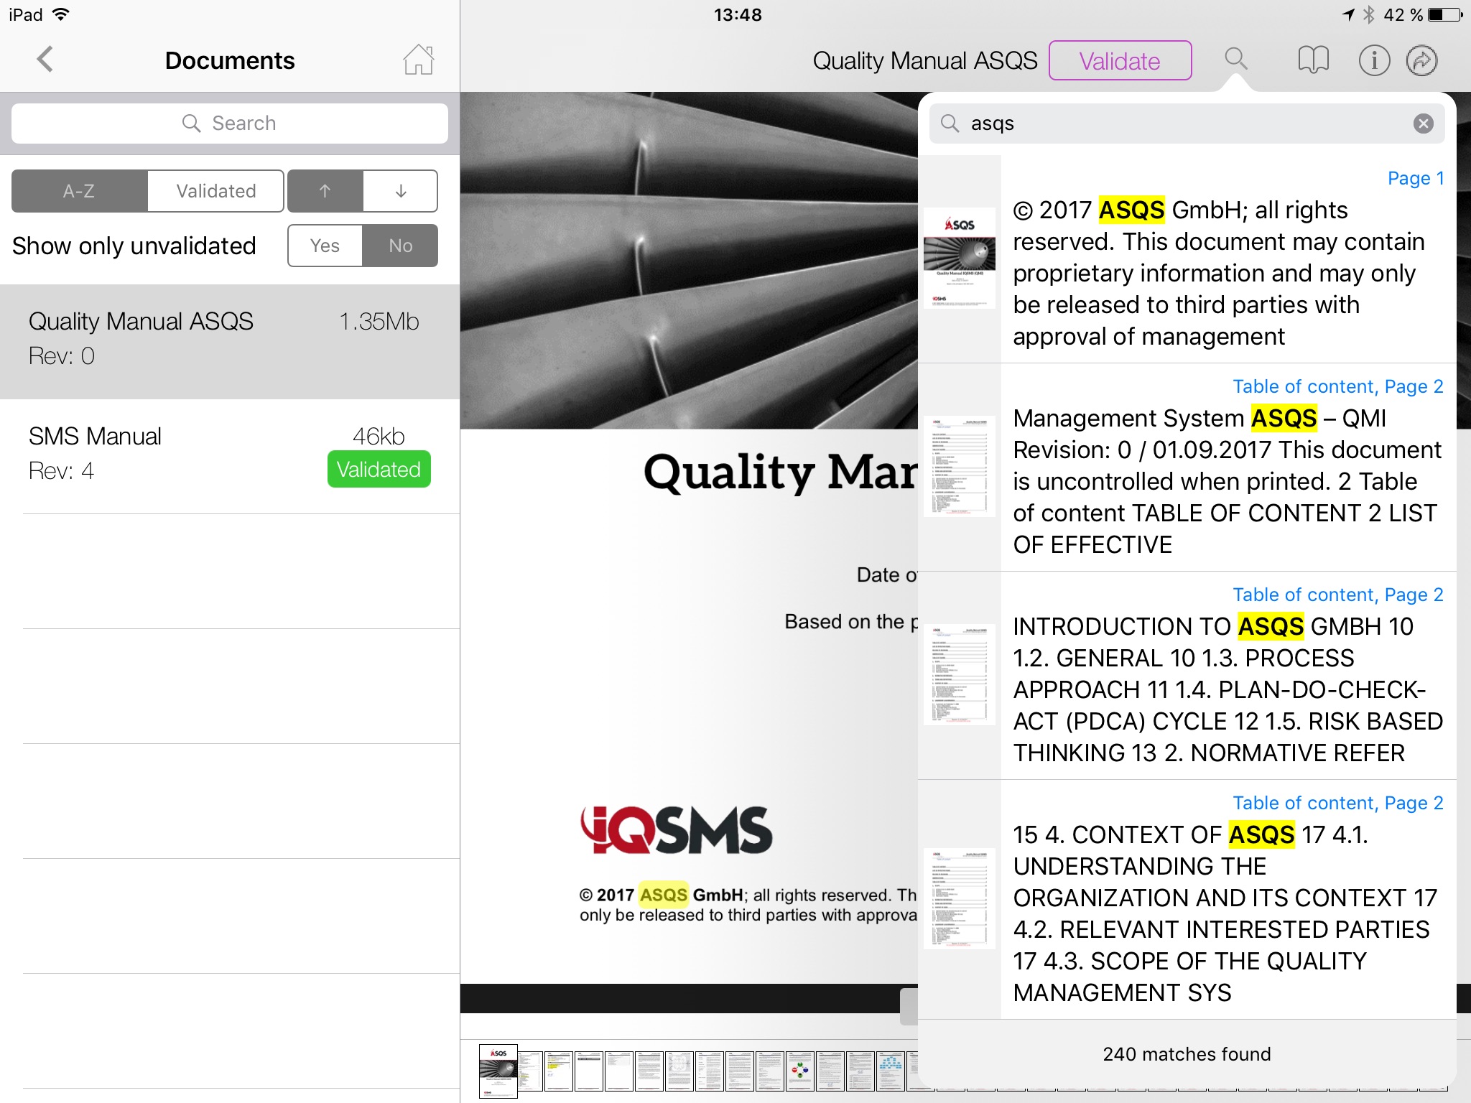Clear the asqs search text

point(1423,124)
